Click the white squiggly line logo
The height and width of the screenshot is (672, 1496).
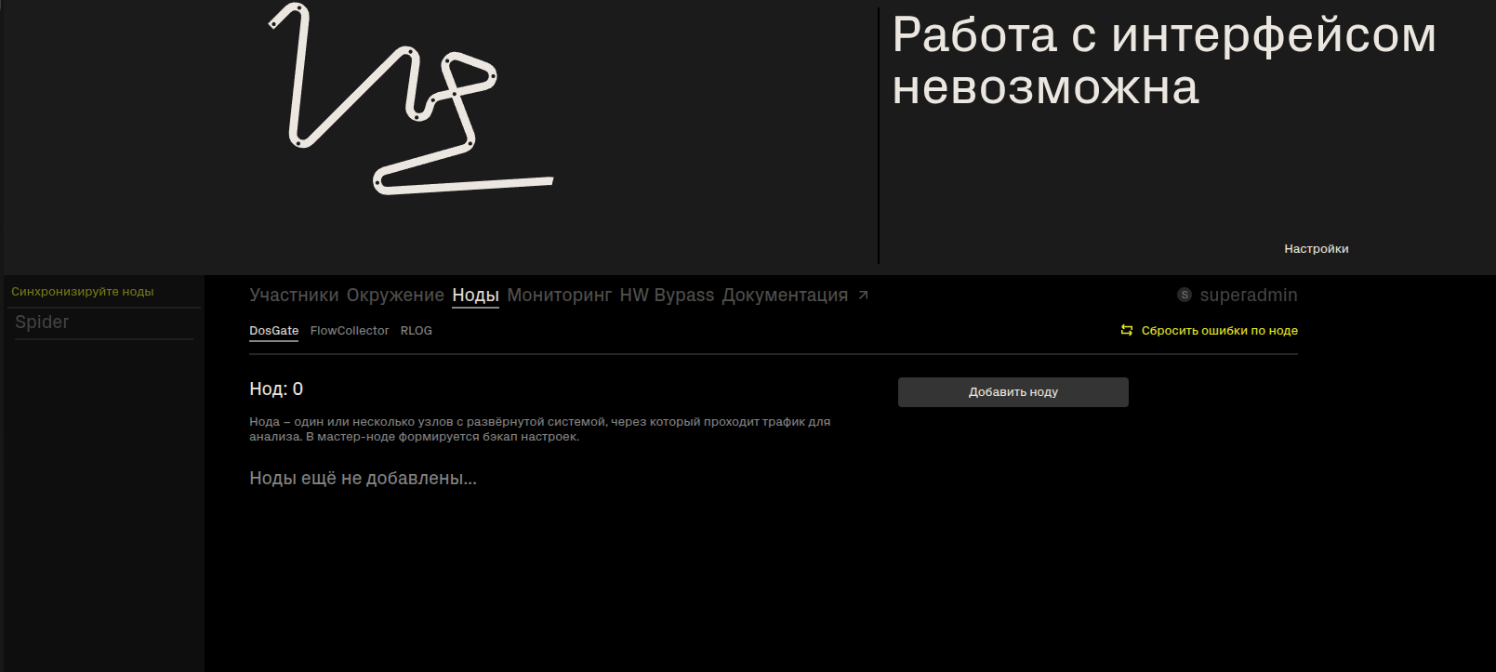tap(411, 99)
